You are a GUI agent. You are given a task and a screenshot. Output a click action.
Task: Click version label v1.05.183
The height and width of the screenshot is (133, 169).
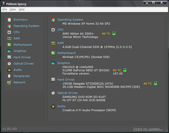coord(10,129)
